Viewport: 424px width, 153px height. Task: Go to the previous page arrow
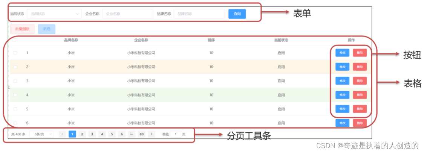point(63,134)
